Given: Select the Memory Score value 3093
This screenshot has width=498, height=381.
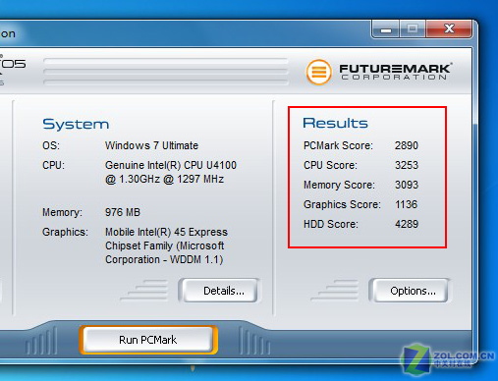Looking at the screenshot, I should click(x=407, y=185).
